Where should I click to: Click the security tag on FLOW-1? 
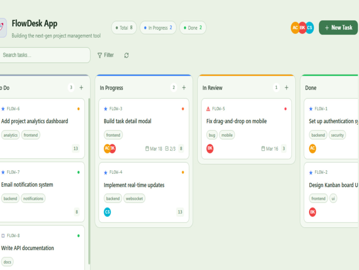pos(337,135)
